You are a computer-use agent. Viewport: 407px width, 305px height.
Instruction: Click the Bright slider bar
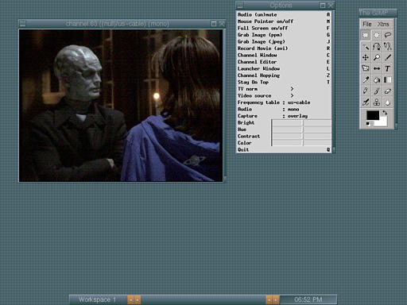[x=301, y=122]
